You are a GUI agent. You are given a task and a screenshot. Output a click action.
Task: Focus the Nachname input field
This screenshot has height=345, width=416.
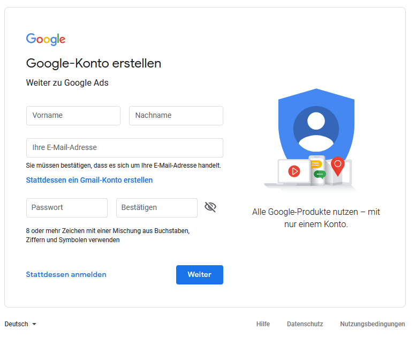(x=176, y=116)
